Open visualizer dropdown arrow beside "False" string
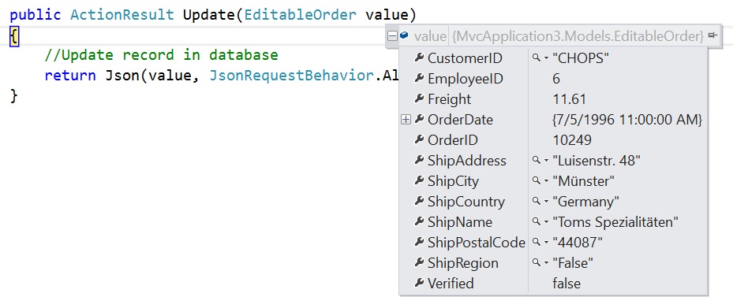Screen dimensions: 733x308 click(x=546, y=264)
